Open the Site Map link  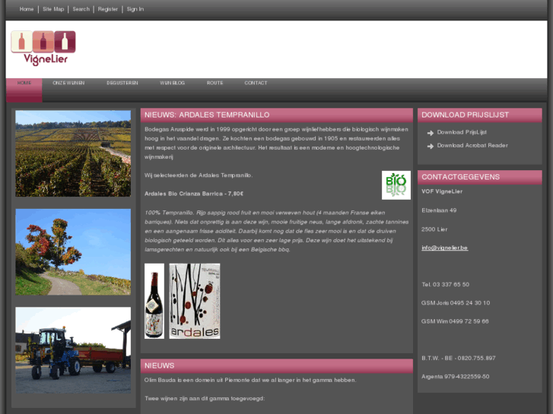[53, 9]
